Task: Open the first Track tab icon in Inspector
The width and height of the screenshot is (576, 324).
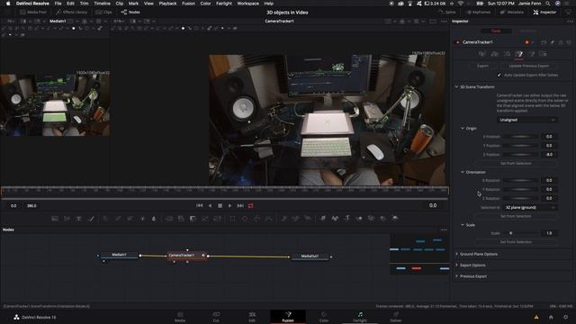Action: click(x=482, y=54)
